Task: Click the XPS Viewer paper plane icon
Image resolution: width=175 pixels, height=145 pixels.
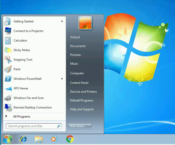Action: [x=8, y=89]
